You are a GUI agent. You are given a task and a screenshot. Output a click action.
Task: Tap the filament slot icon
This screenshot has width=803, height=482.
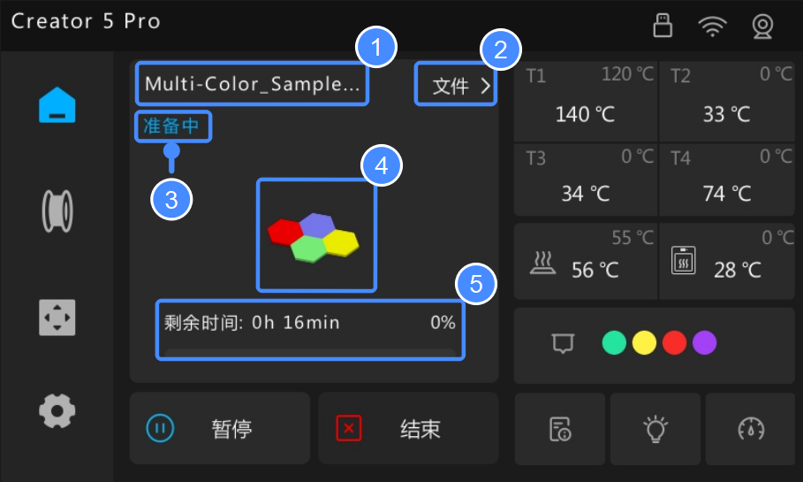click(x=563, y=343)
